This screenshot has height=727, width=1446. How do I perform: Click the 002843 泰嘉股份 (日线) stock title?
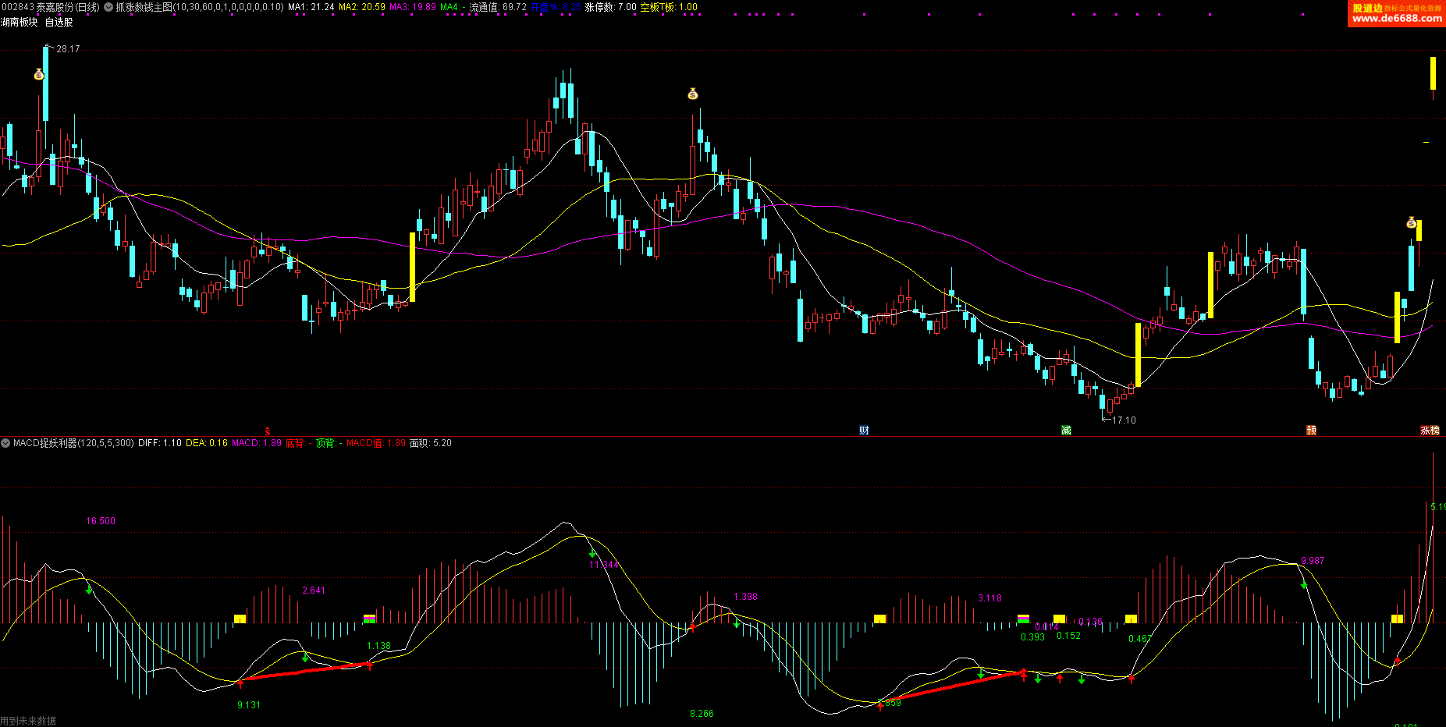[51, 7]
